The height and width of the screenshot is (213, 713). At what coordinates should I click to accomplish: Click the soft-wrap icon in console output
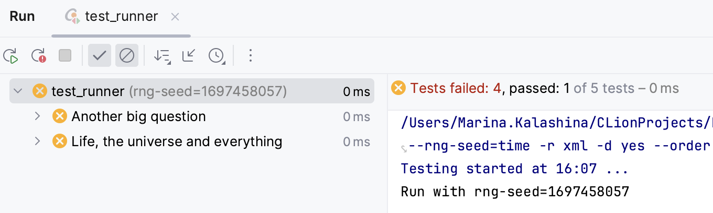click(x=404, y=148)
